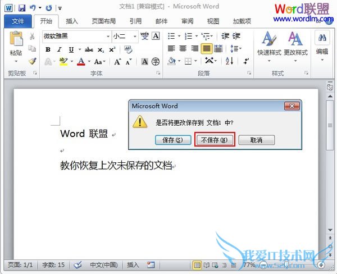Image resolution: width=337 pixels, height=274 pixels.
Task: Toggle Underline formatting
Action: [71, 50]
